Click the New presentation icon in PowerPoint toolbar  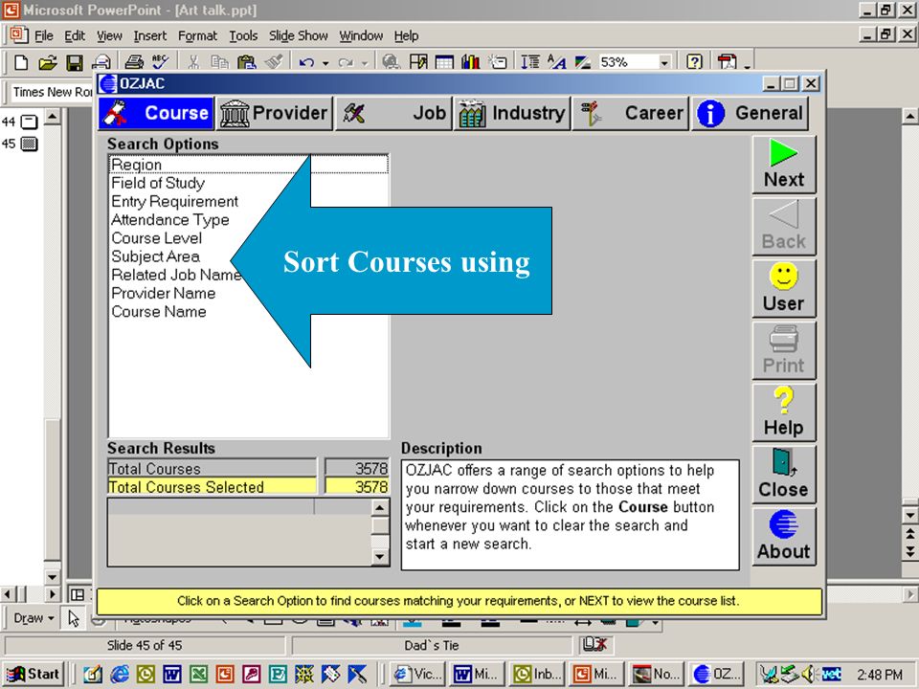coord(21,62)
